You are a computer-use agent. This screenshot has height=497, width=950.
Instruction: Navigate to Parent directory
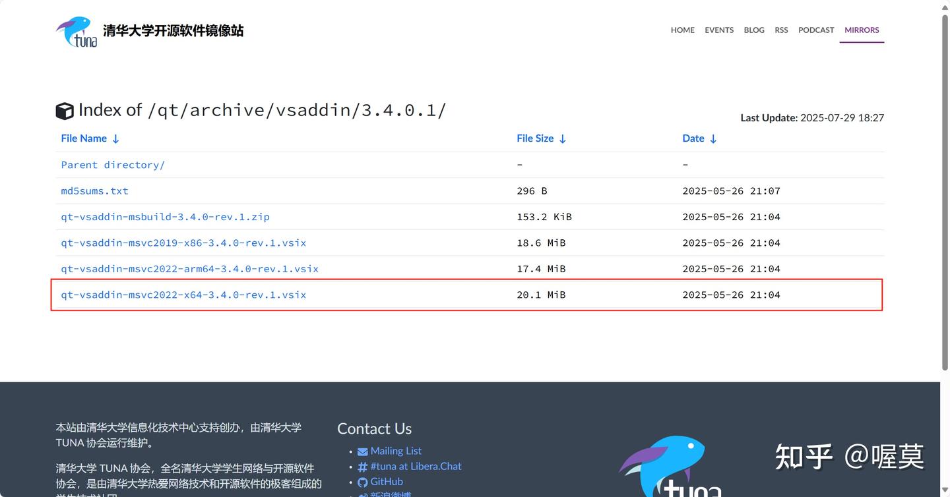point(112,164)
